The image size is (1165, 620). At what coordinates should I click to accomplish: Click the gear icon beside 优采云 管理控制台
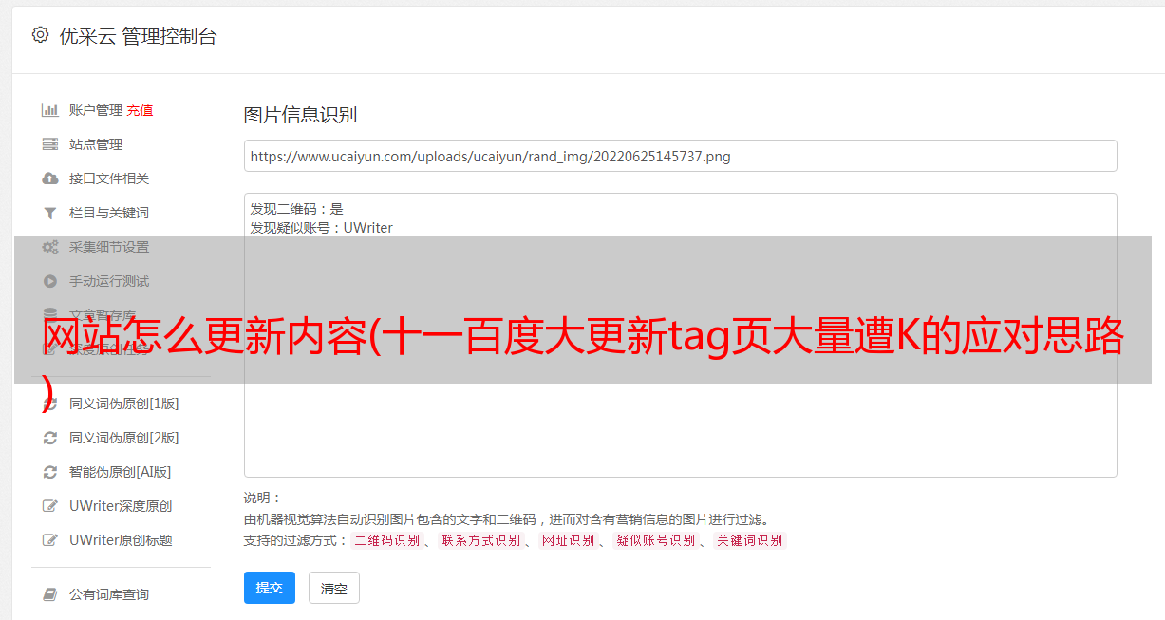(40, 35)
